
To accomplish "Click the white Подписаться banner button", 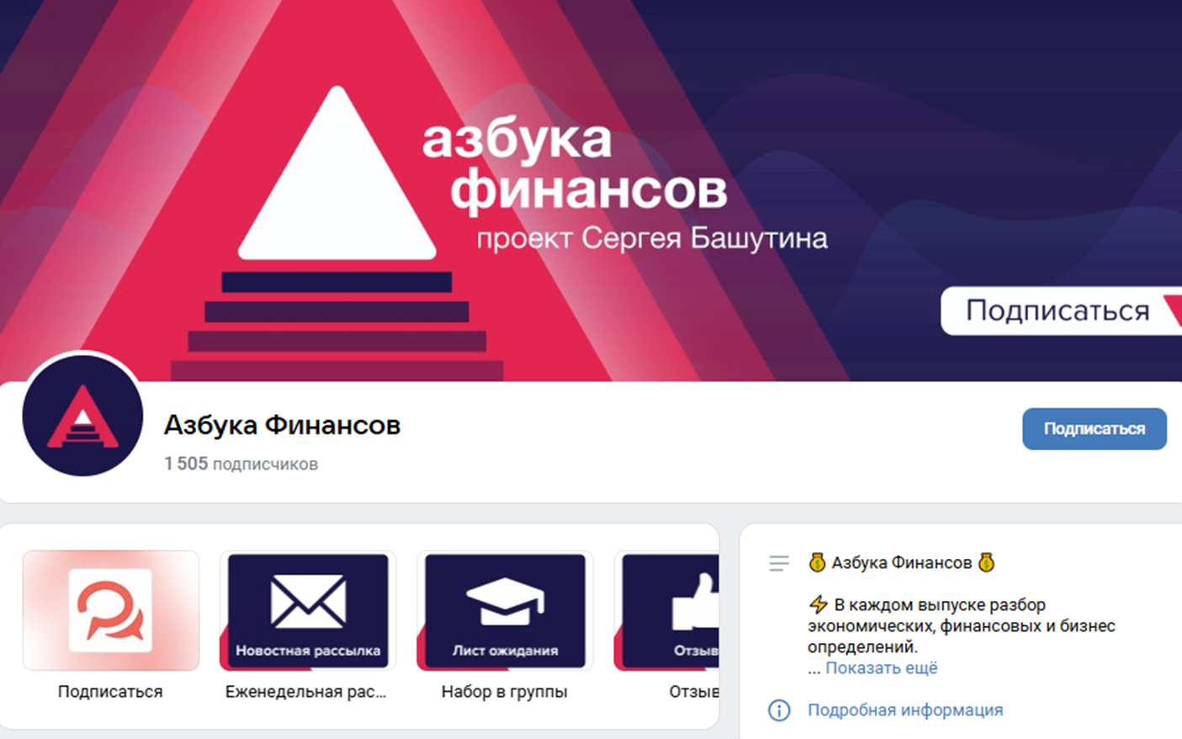I will point(1061,311).
